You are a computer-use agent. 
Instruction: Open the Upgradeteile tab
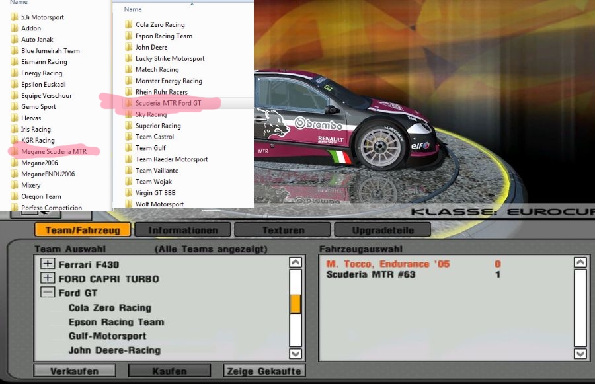382,230
